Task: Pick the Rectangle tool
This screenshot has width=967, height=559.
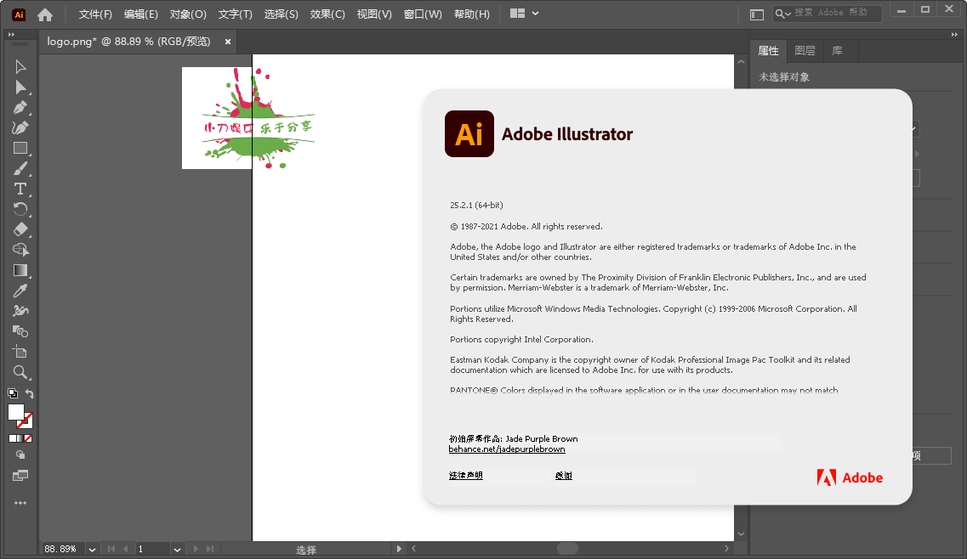Action: point(20,149)
